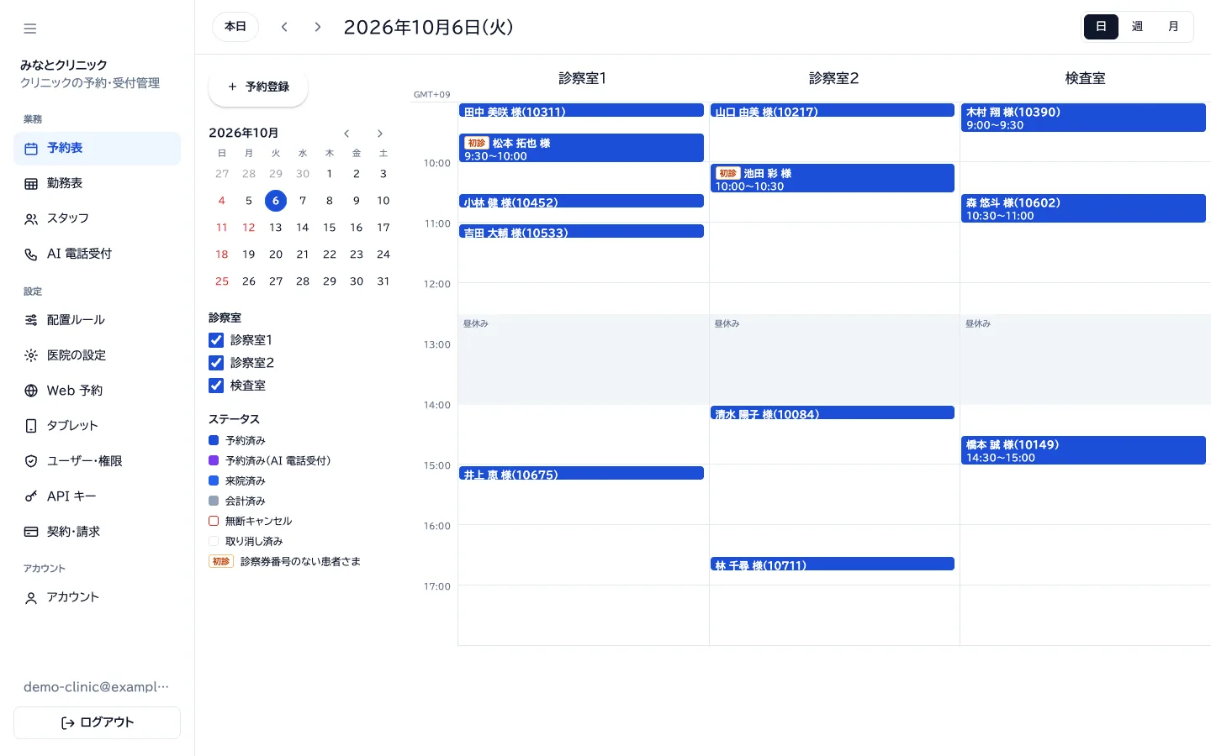Open スタッフ people icon in sidebar
This screenshot has height=756, width=1211.
point(31,219)
